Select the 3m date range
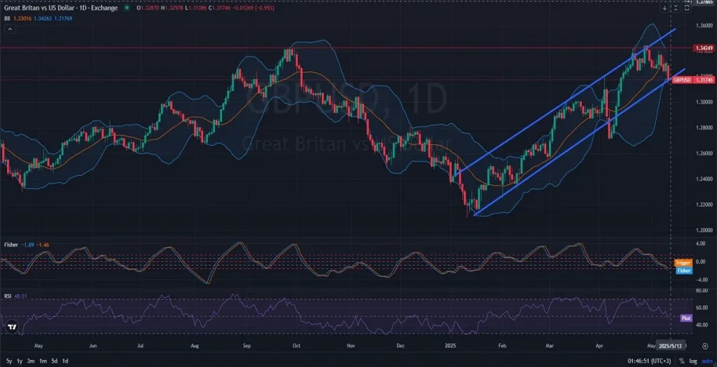This screenshot has width=717, height=367. 31,361
